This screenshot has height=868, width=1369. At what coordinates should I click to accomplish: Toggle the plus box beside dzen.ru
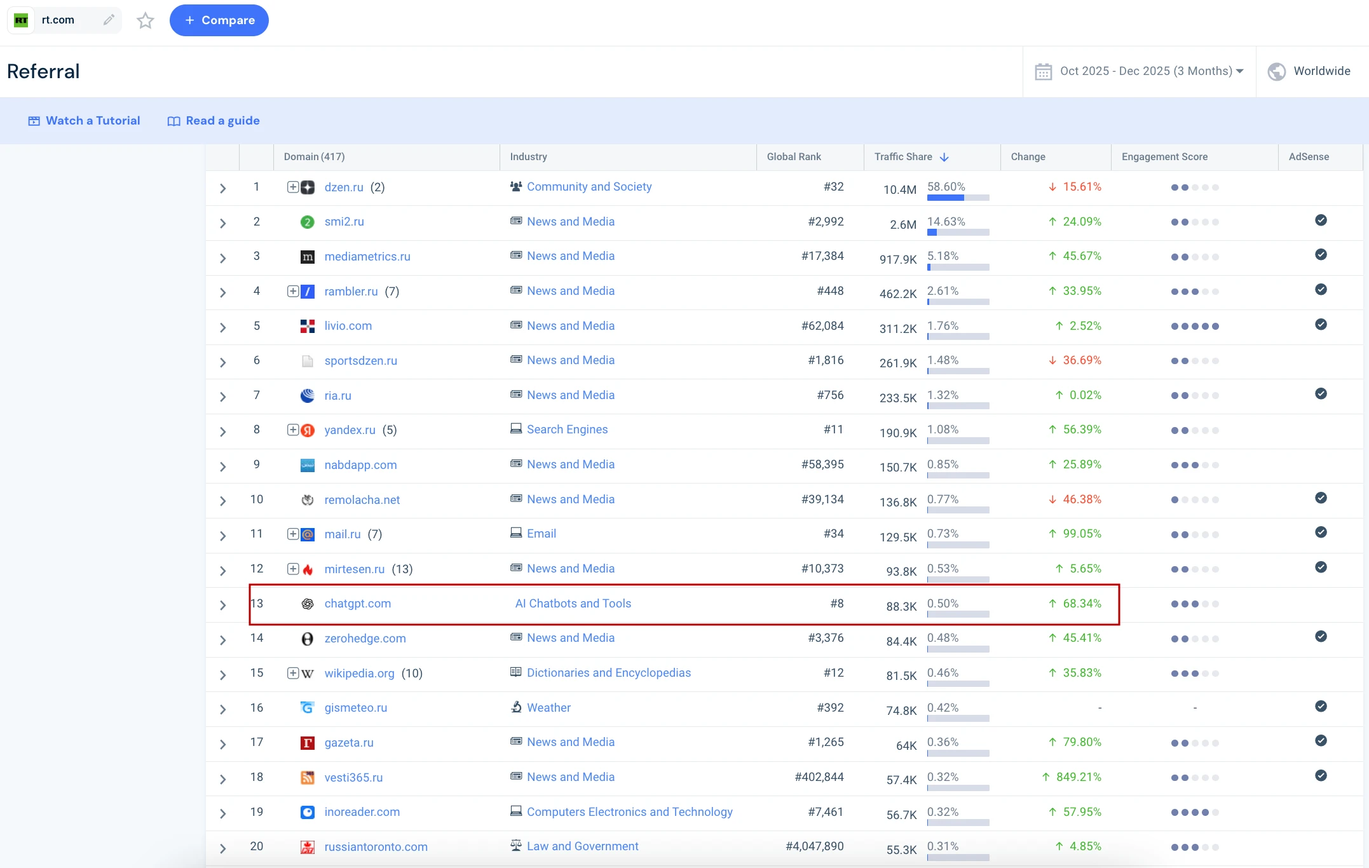292,187
